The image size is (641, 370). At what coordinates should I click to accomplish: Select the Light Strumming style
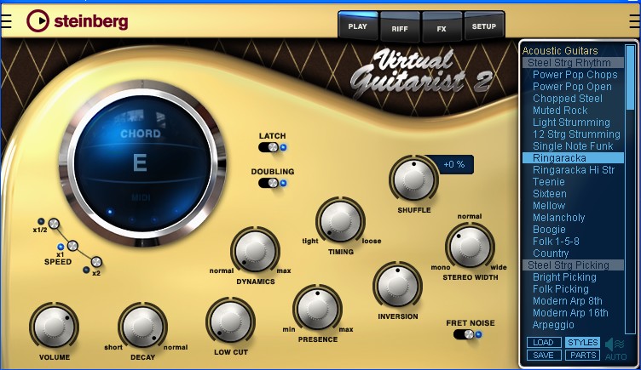point(571,122)
